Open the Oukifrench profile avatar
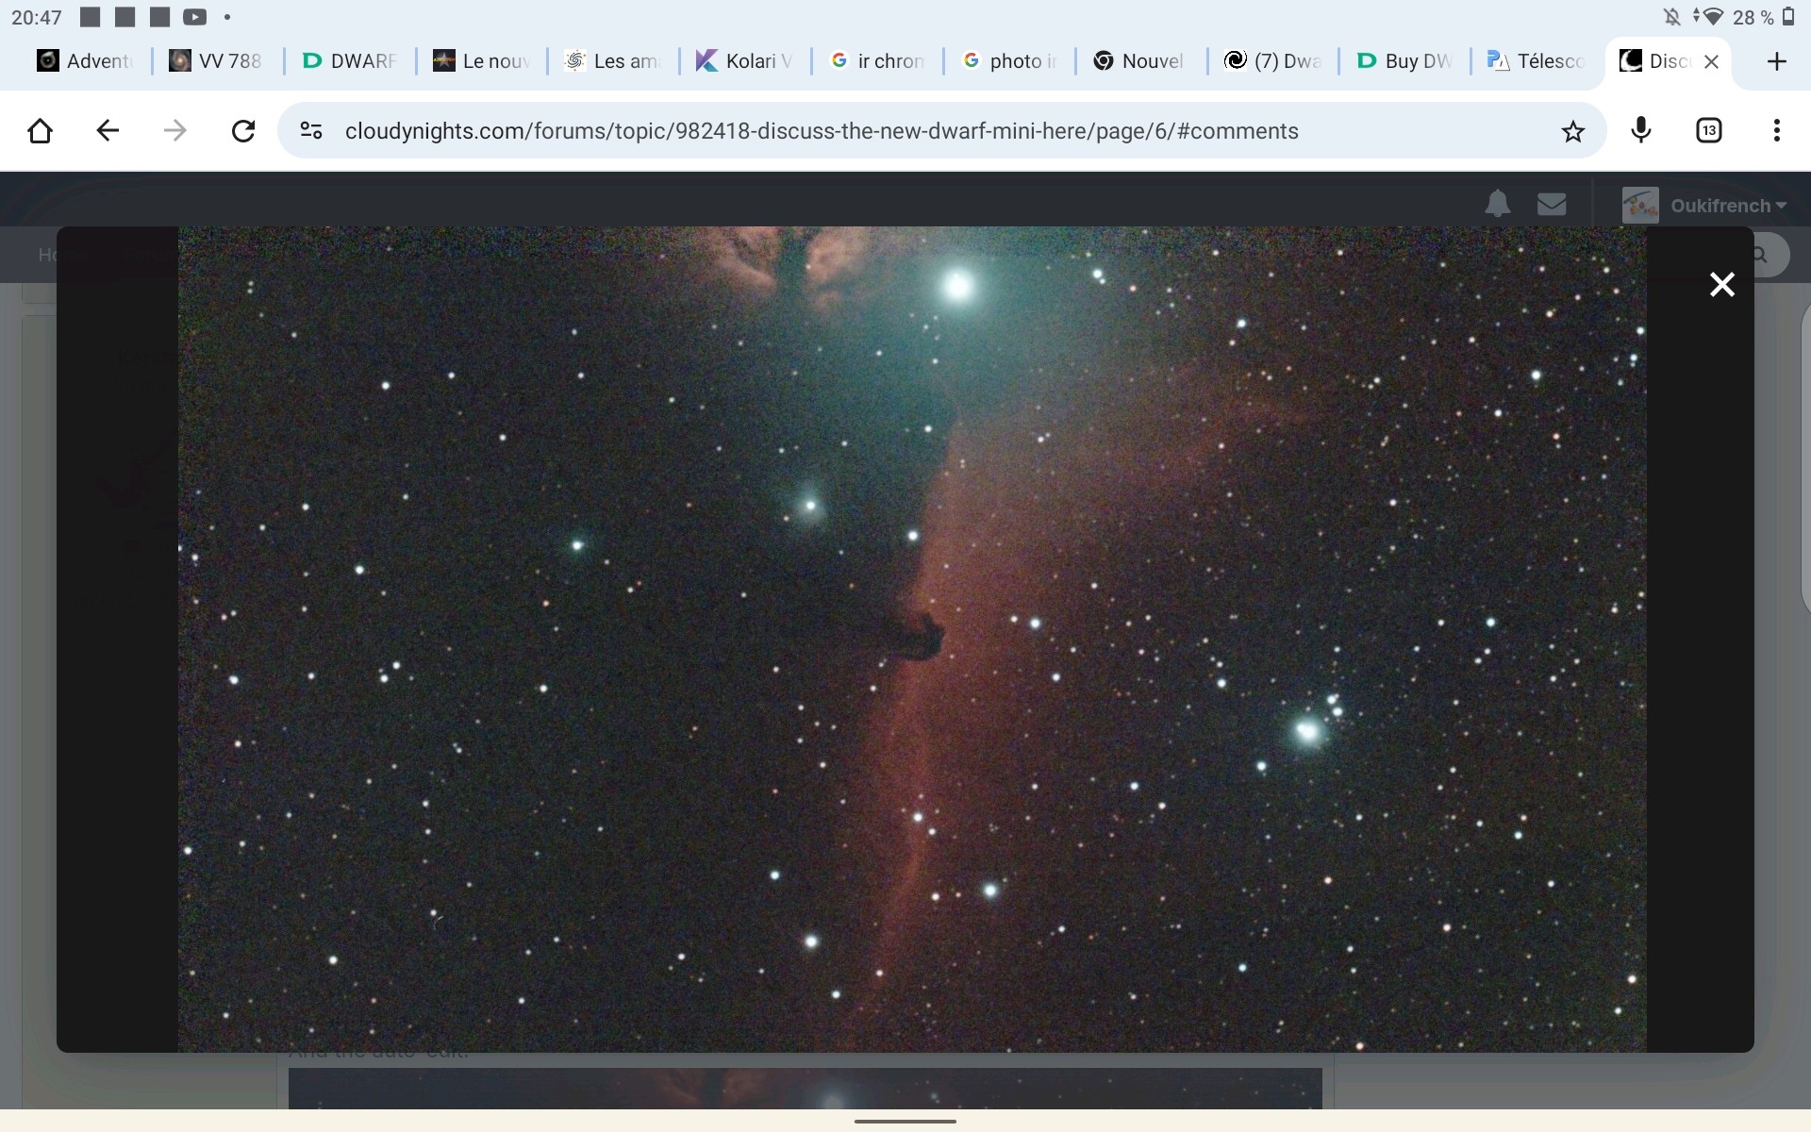The image size is (1811, 1132). pyautogui.click(x=1640, y=205)
